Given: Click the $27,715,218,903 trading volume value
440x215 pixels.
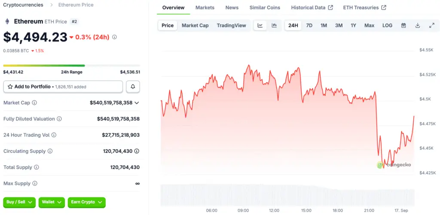Looking at the screenshot, I should coord(121,135).
